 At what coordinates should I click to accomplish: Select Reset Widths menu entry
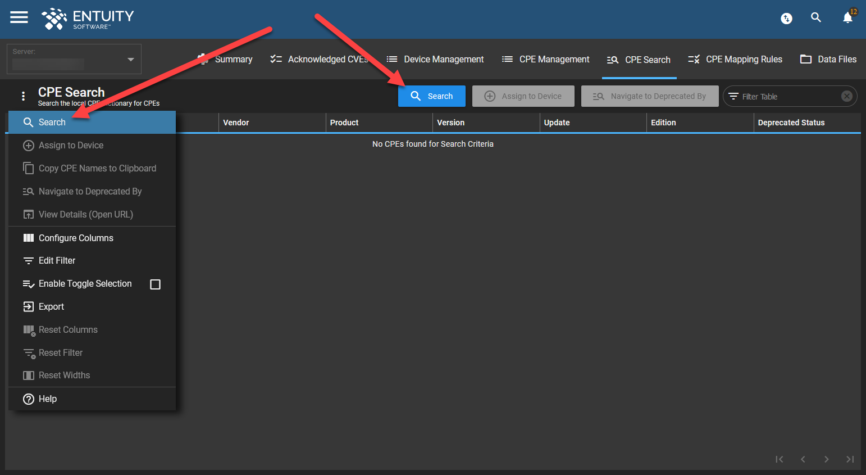pos(92,375)
